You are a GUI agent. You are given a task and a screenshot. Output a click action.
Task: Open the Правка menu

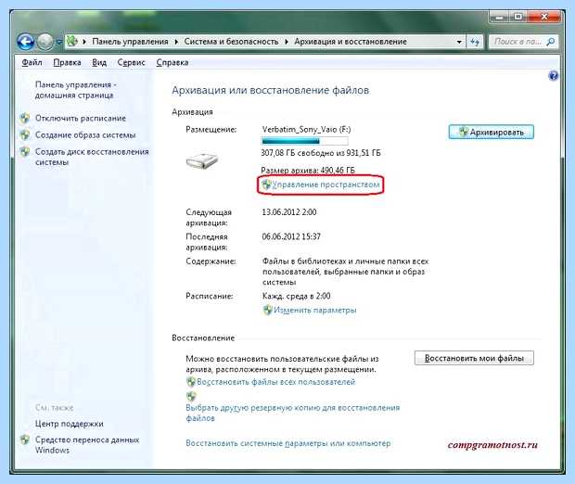(x=67, y=63)
